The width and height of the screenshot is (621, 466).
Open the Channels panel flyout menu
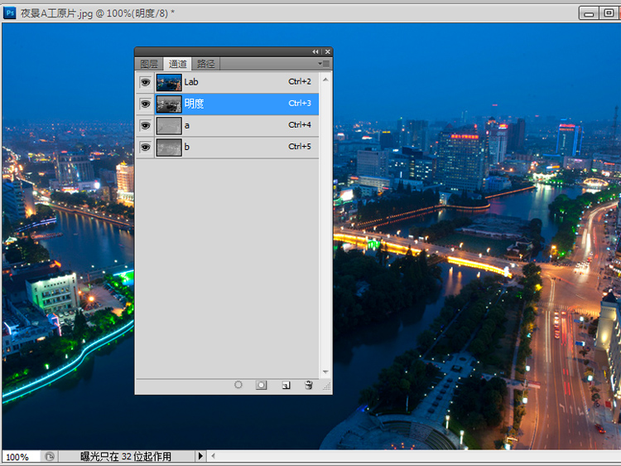pyautogui.click(x=325, y=64)
